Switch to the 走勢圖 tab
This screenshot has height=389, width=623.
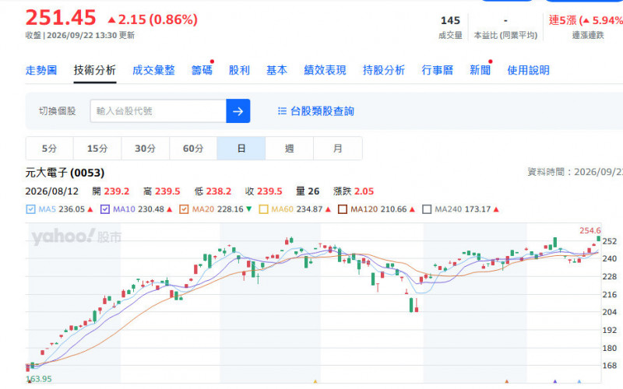point(41,71)
